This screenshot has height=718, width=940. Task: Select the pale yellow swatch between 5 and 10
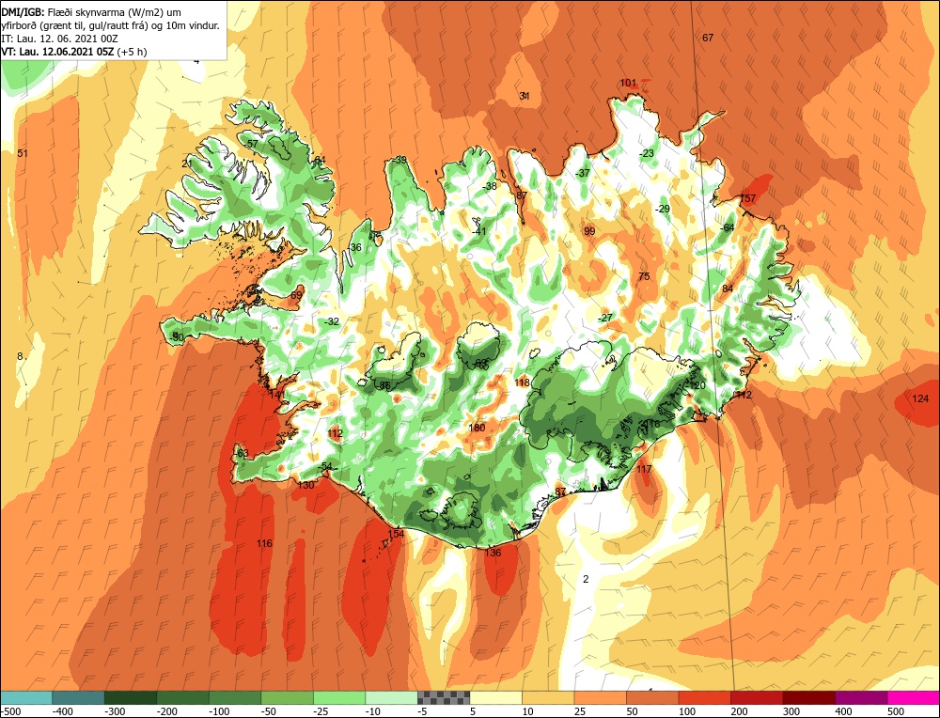pyautogui.click(x=495, y=697)
